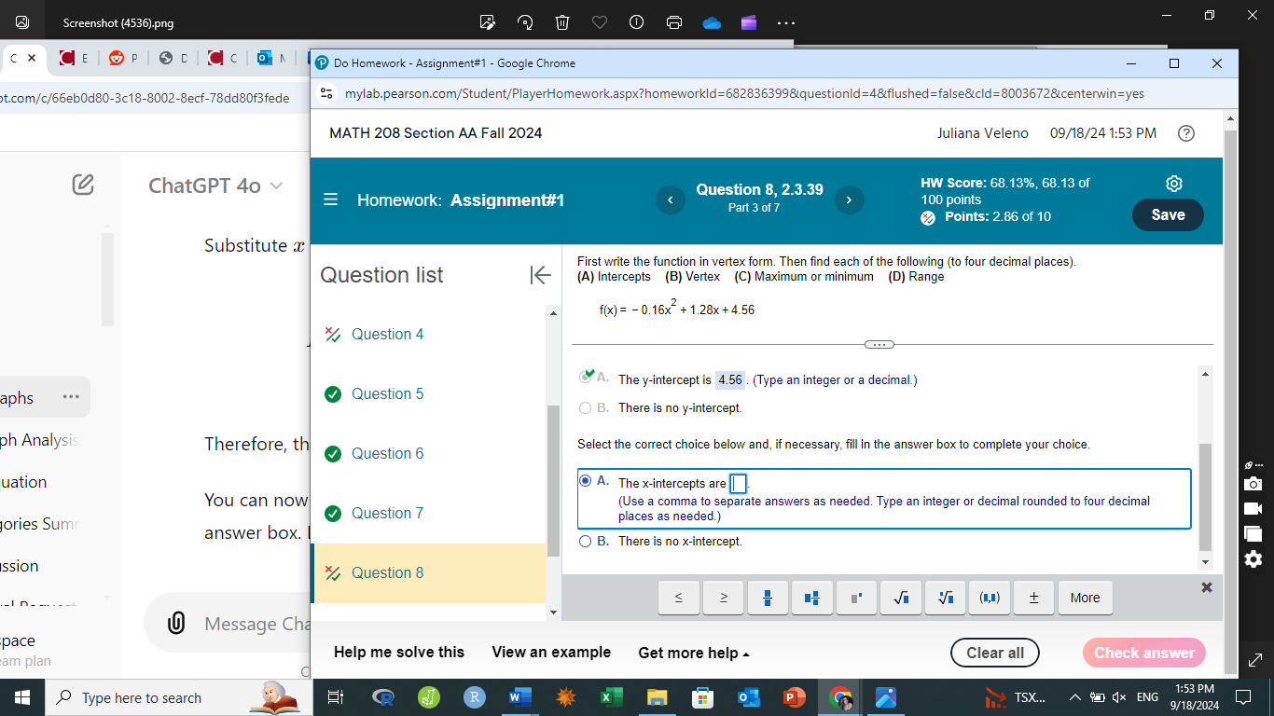Viewport: 1274px width, 716px height.
Task: Insert the greater-than-or-equal symbol
Action: [724, 598]
